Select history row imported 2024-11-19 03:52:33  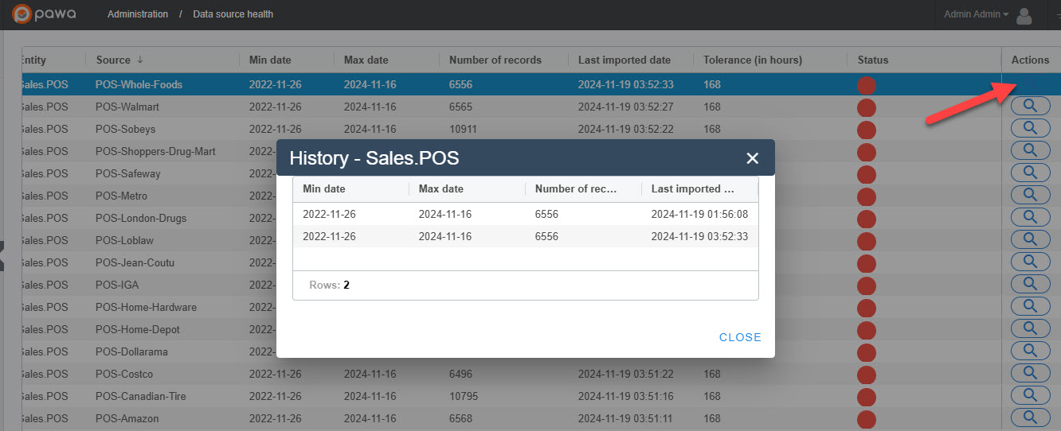[x=526, y=236]
